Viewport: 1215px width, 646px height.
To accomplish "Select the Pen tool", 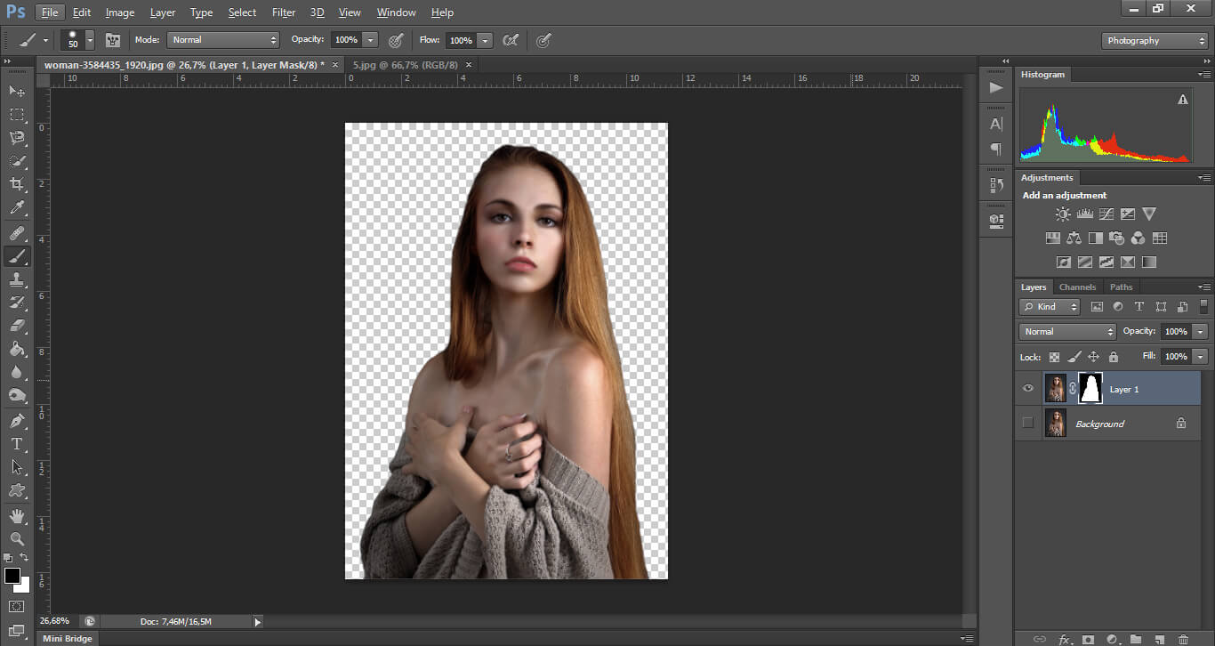I will click(17, 420).
